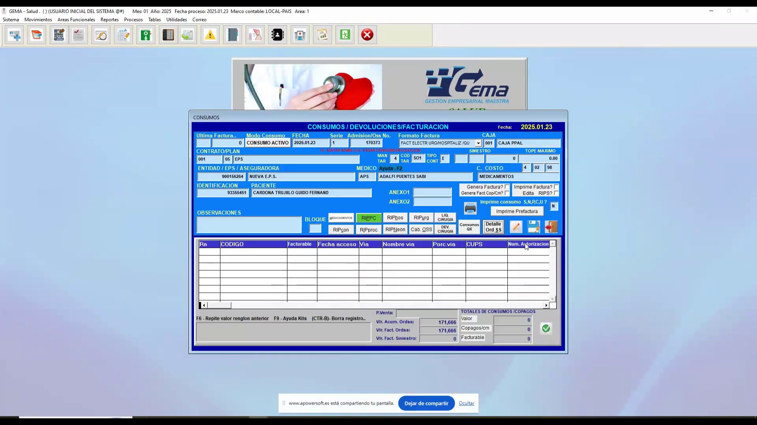Click the Consumos QX button
This screenshot has height=425, width=757.
point(469,227)
